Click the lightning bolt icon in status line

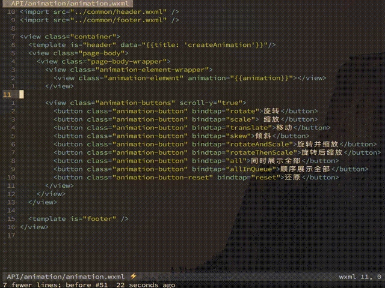134,276
